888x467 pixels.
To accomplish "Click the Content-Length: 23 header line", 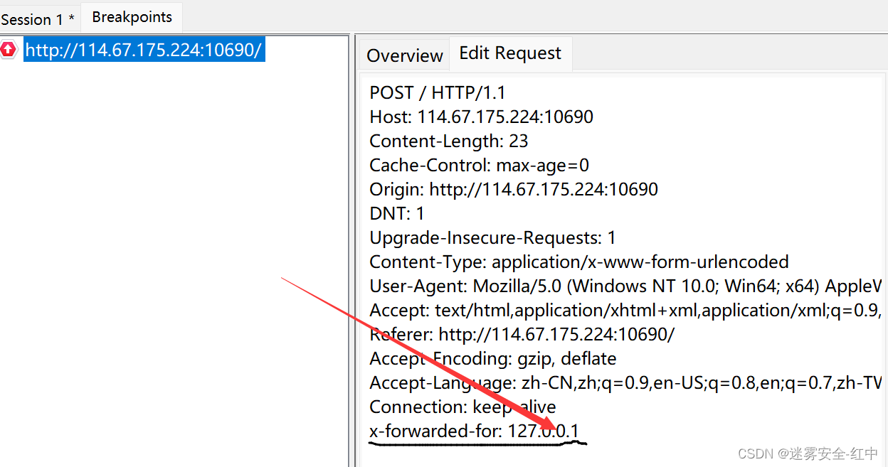I will tap(449, 141).
